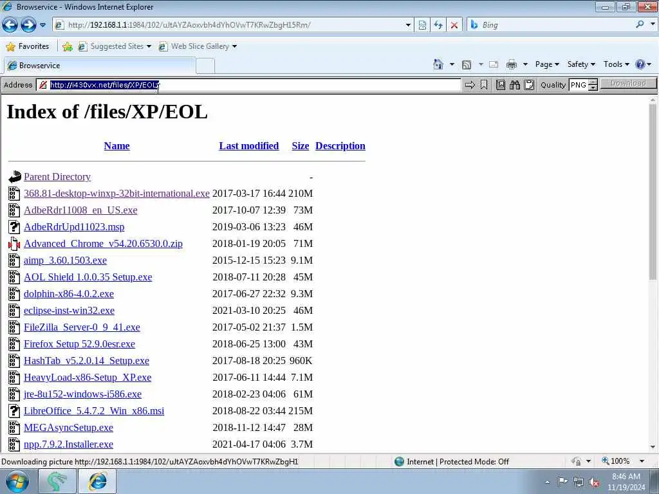
Task: Click the red Stop loading icon
Action: click(x=454, y=25)
